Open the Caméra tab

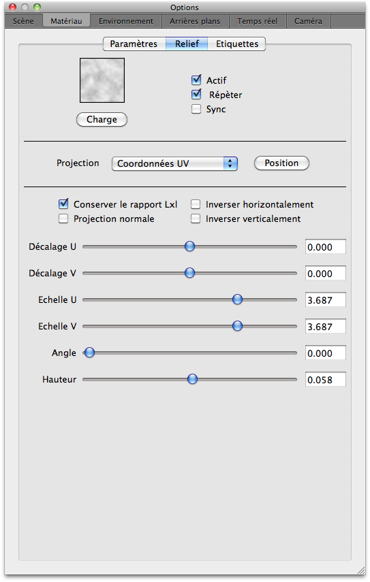[308, 21]
